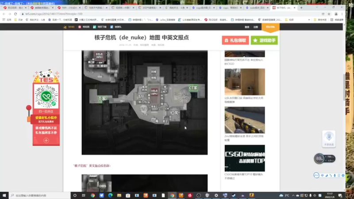Open a new tab with the plus button
The image size is (354, 199).
click(x=301, y=8)
